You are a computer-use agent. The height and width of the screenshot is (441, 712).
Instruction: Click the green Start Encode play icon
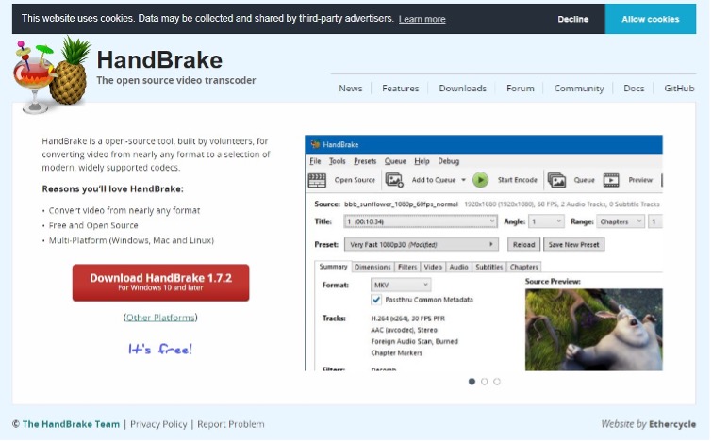[x=480, y=180]
